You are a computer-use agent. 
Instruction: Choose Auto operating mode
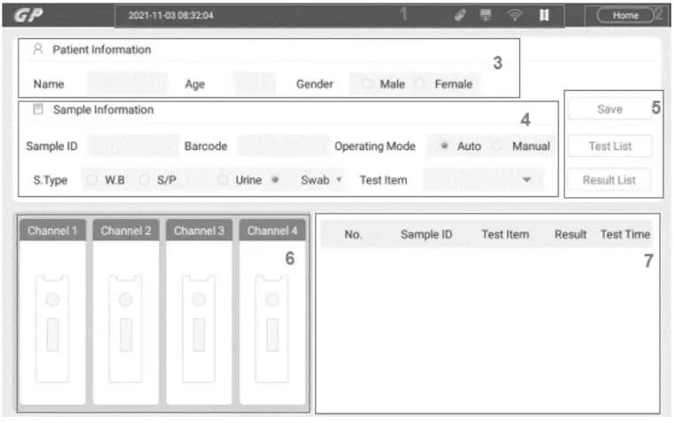point(444,146)
